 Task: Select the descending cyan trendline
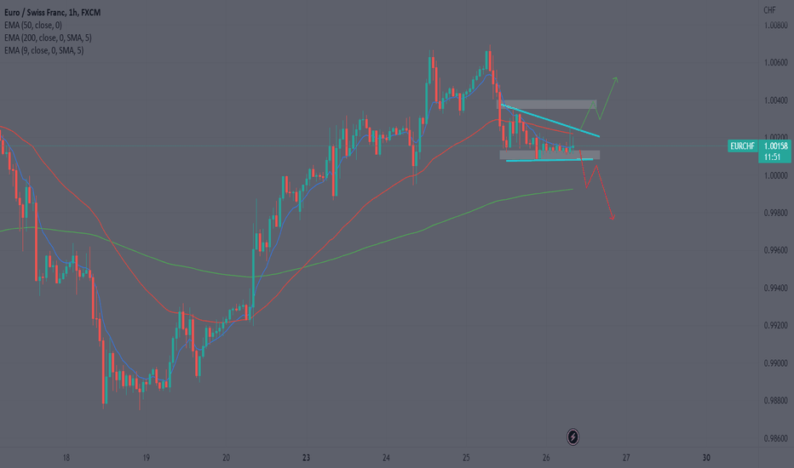[x=550, y=121]
